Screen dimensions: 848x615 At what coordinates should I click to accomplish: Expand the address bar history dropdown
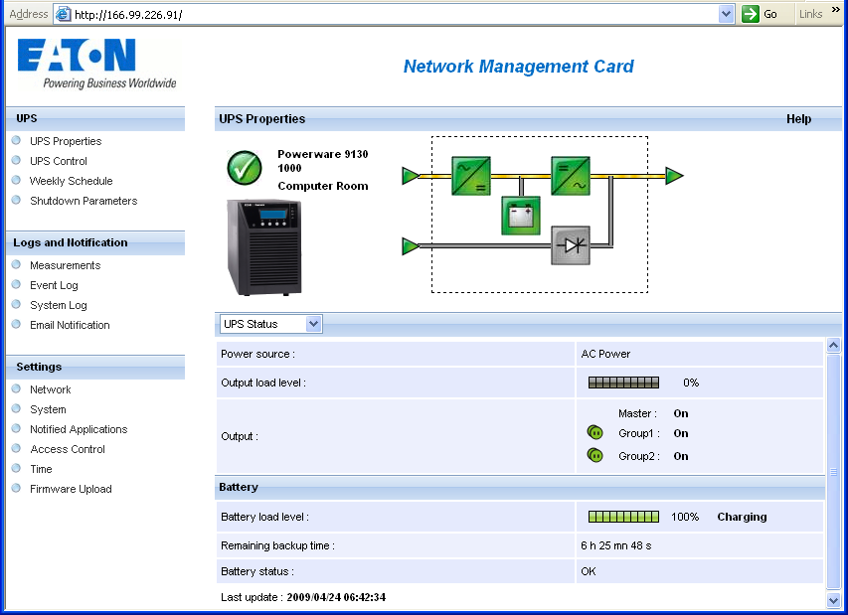(x=727, y=14)
